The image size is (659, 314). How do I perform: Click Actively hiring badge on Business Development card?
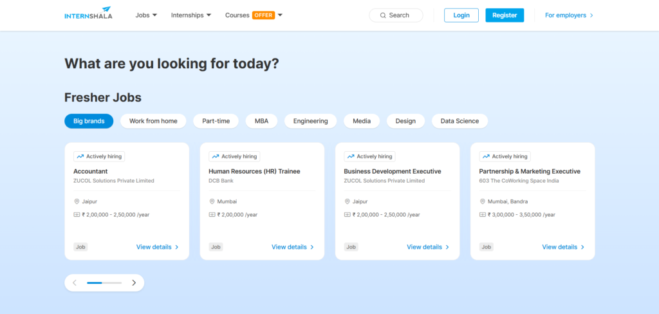coord(369,156)
